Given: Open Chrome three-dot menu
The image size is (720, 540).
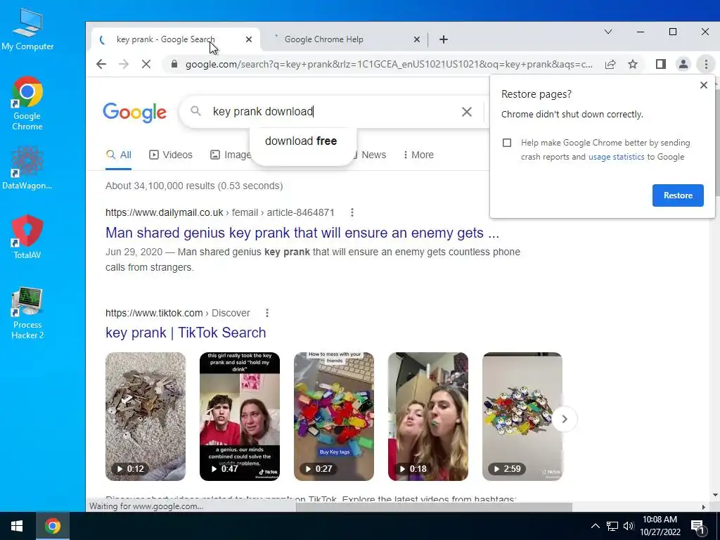Looking at the screenshot, I should [706, 64].
